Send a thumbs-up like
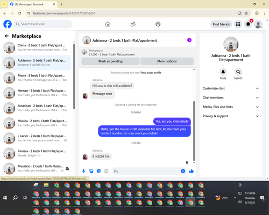The width and height of the screenshot is (269, 215). coord(192,171)
